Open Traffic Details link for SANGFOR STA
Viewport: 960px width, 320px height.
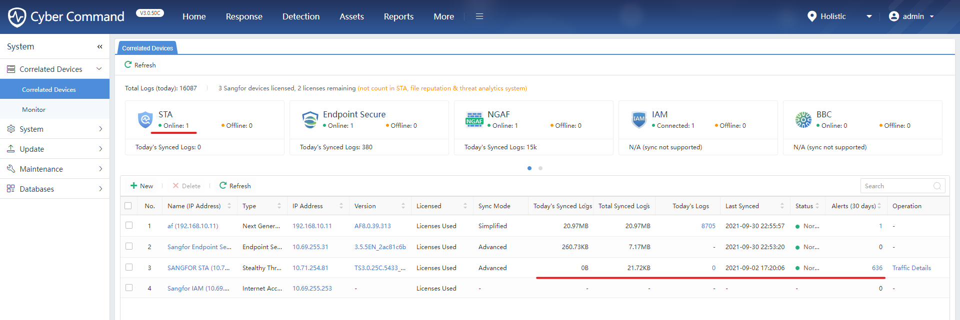[x=911, y=268]
